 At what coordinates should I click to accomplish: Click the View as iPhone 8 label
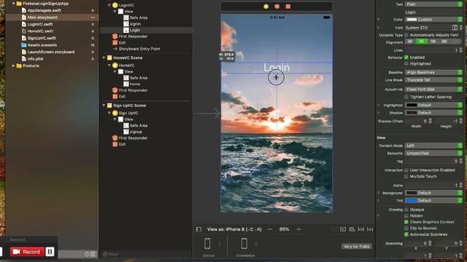click(234, 229)
